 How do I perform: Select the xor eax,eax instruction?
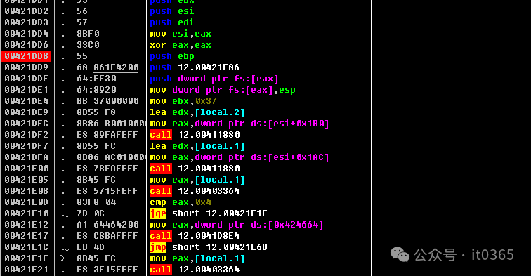click(181, 45)
